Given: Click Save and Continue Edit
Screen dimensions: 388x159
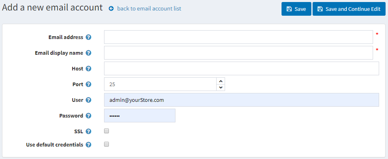Looking at the screenshot, I should (349, 9).
